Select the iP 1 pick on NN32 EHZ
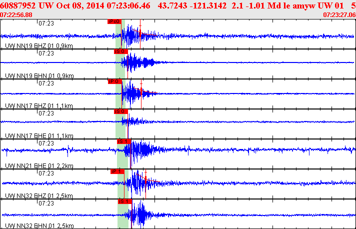The height and width of the screenshot is (229, 356). (117, 171)
